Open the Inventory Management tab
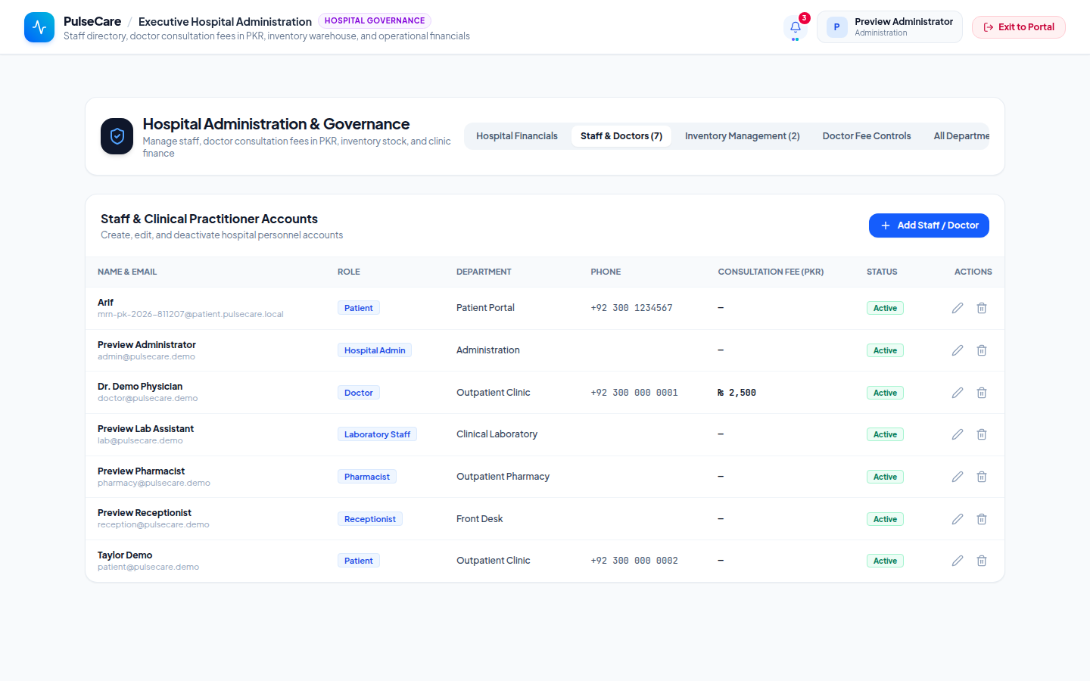Viewport: 1090px width, 681px height. (x=743, y=136)
